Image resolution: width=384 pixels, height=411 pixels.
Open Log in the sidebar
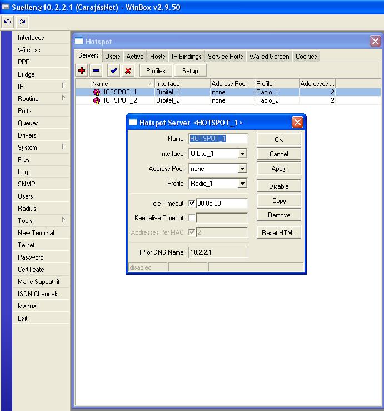point(41,172)
